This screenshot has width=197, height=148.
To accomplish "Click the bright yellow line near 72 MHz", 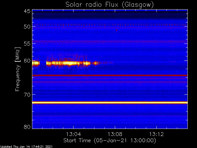I will (x=110, y=103).
